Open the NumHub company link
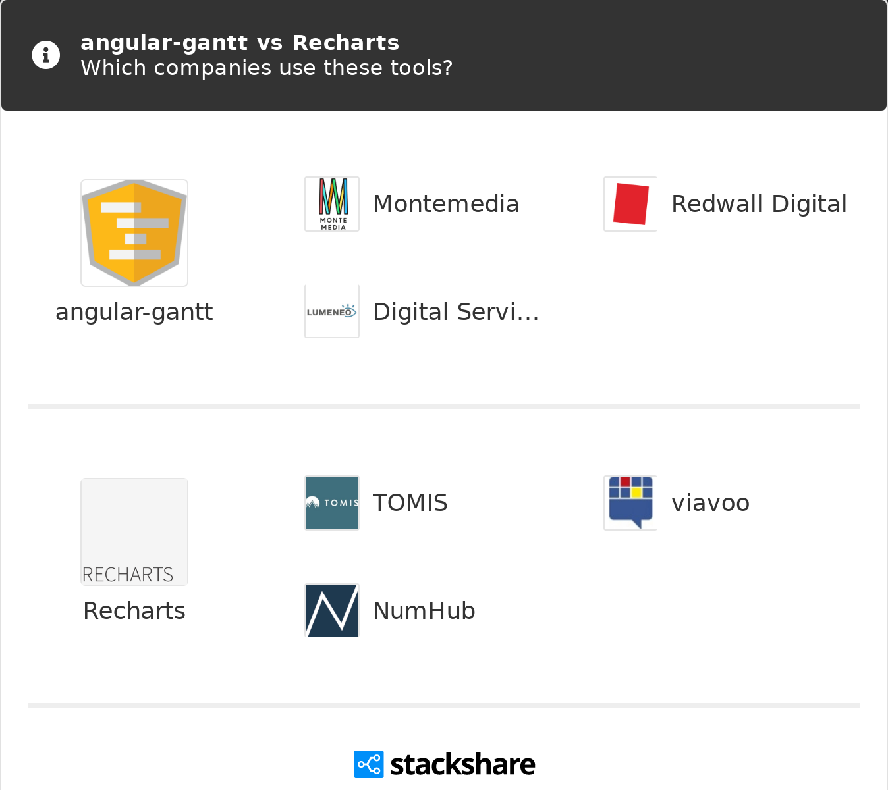The height and width of the screenshot is (790, 888). [424, 611]
